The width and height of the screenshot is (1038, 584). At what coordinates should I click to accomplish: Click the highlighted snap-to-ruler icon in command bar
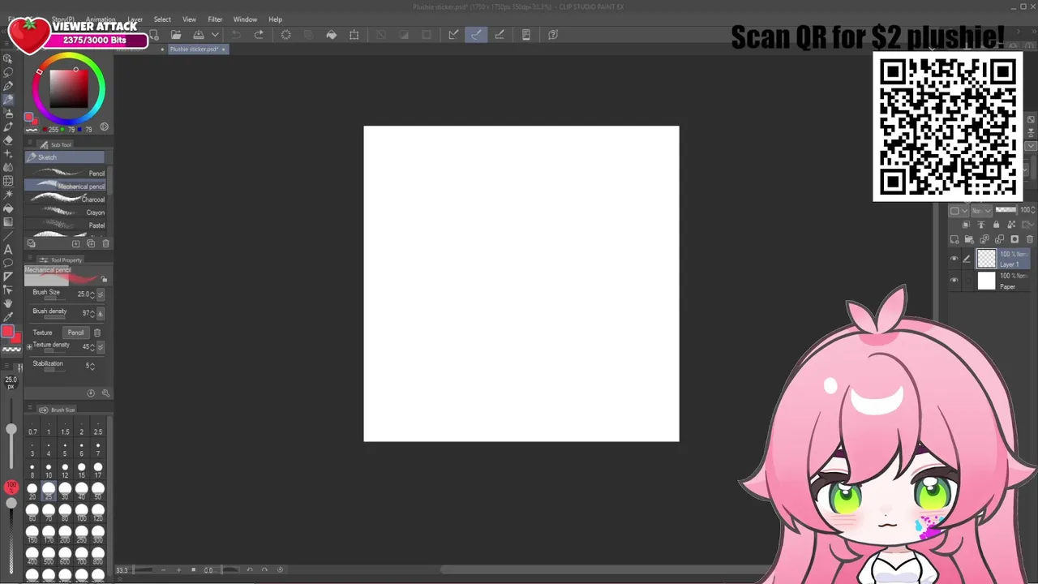pos(476,35)
